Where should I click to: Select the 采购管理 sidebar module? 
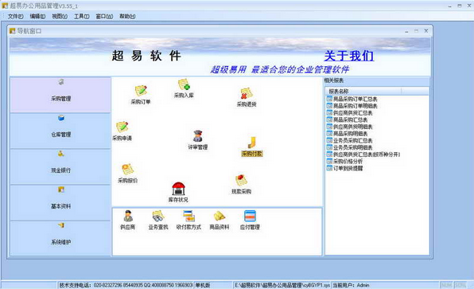pyautogui.click(x=60, y=95)
